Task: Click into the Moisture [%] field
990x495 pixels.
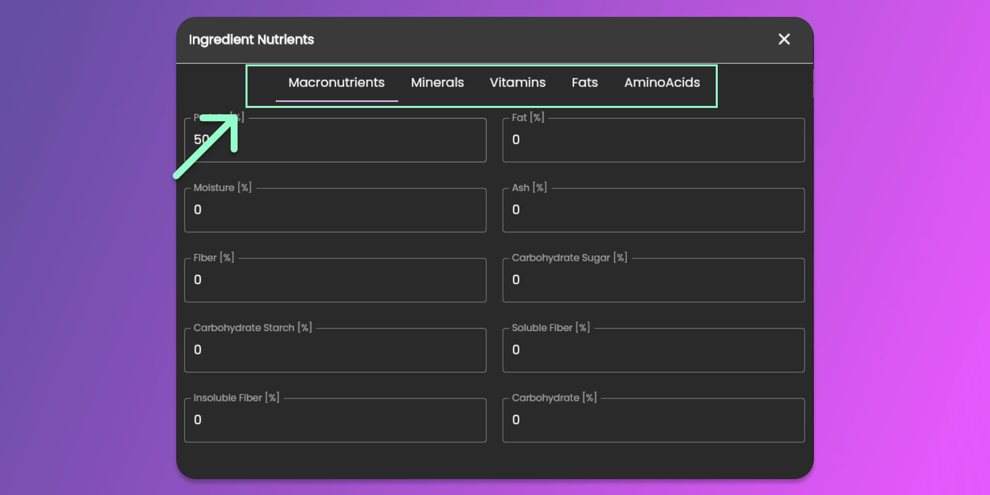Action: click(x=335, y=210)
